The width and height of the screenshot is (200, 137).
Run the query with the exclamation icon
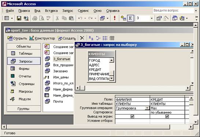(115, 18)
